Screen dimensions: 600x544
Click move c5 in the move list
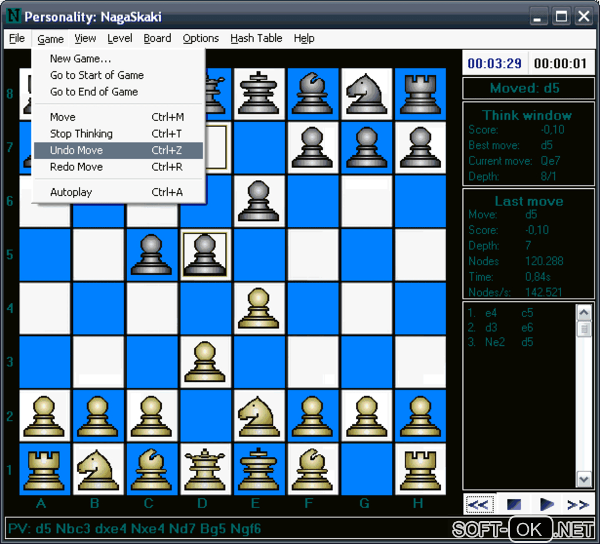pos(527,313)
